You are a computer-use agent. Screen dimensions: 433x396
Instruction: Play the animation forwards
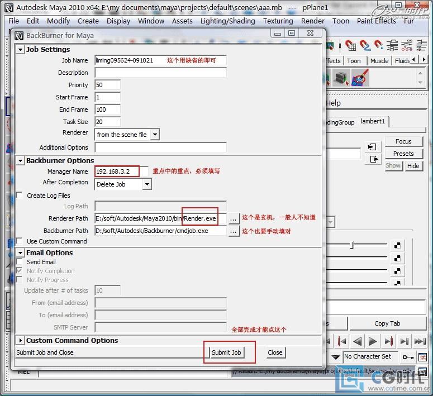pos(373,341)
